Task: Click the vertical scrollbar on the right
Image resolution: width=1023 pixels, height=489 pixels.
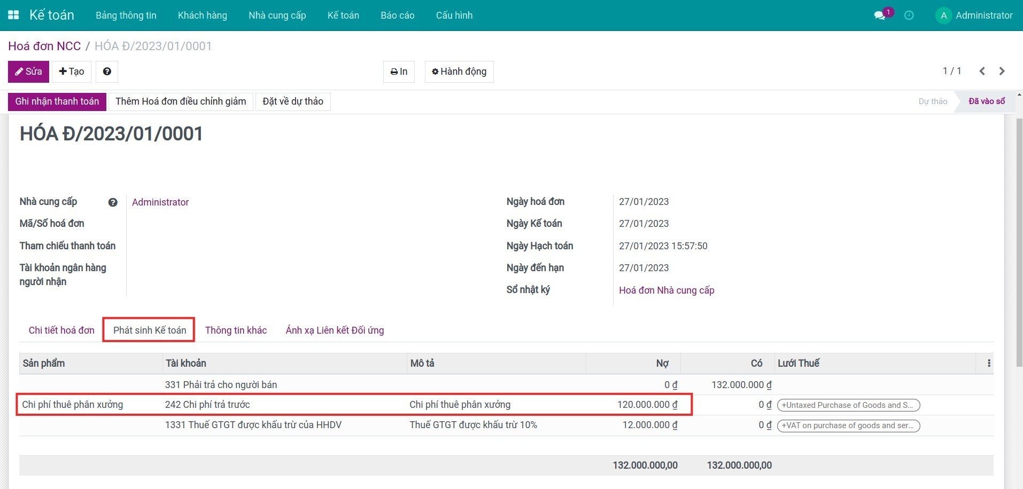Action: [x=1019, y=240]
